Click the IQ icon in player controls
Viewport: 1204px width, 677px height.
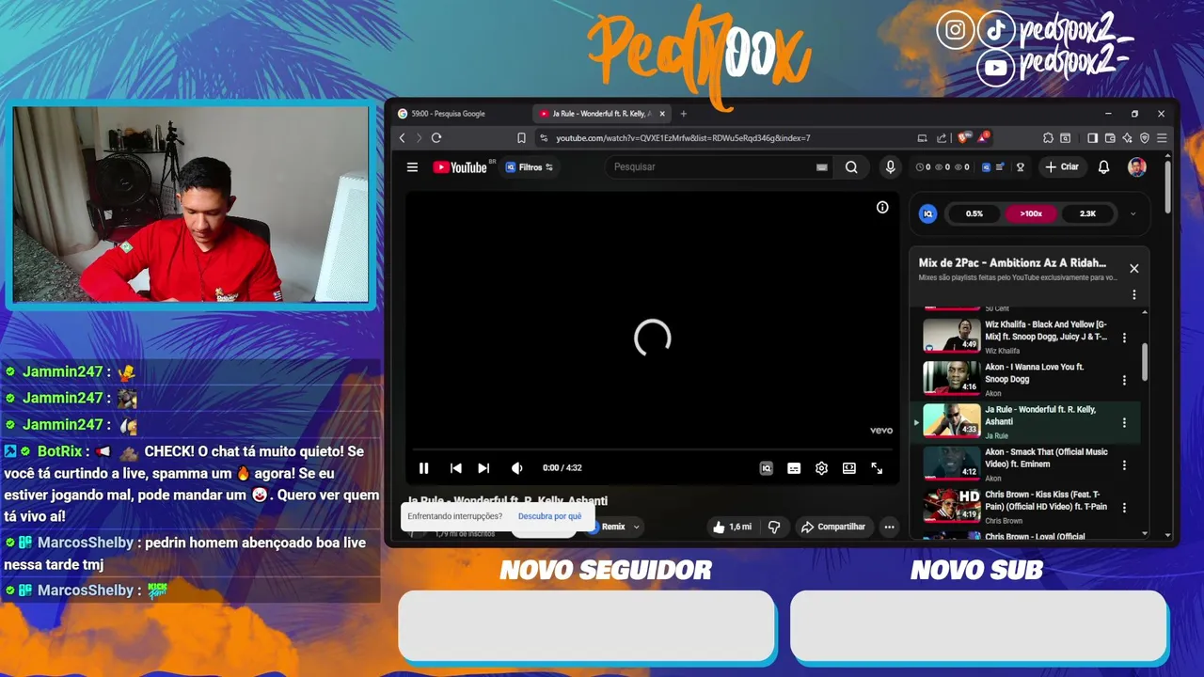point(766,468)
